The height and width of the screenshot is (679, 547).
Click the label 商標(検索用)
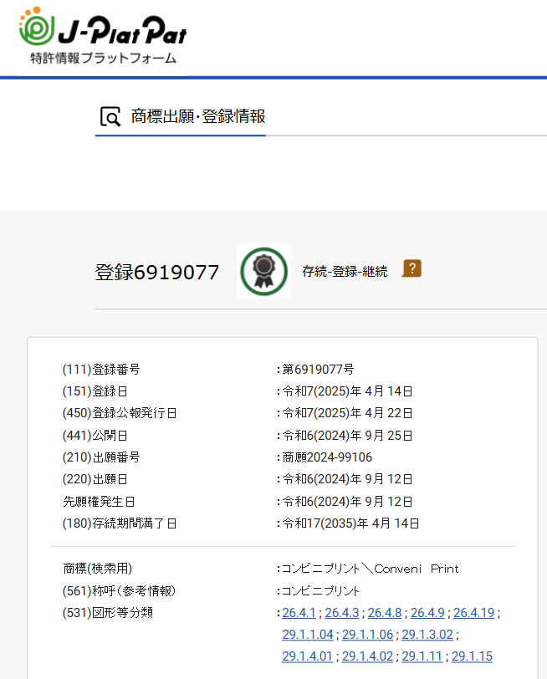[98, 569]
